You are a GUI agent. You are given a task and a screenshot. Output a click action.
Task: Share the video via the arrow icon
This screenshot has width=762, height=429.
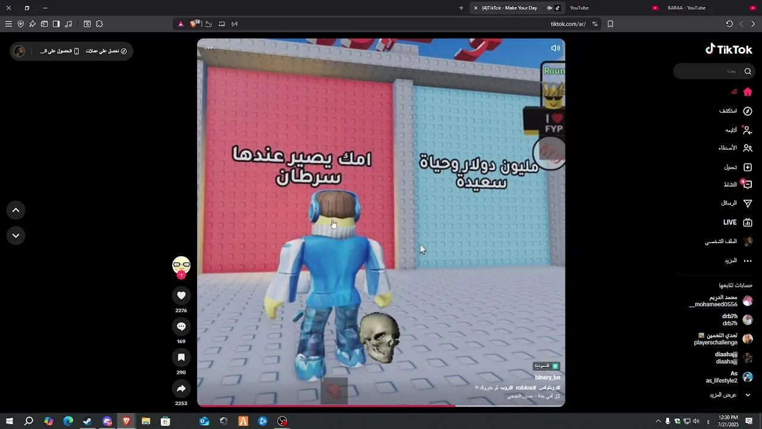(x=182, y=388)
